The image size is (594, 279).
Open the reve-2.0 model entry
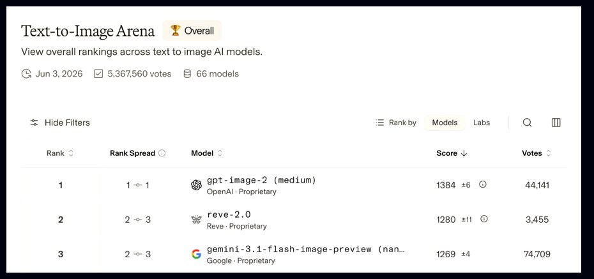[x=229, y=215]
